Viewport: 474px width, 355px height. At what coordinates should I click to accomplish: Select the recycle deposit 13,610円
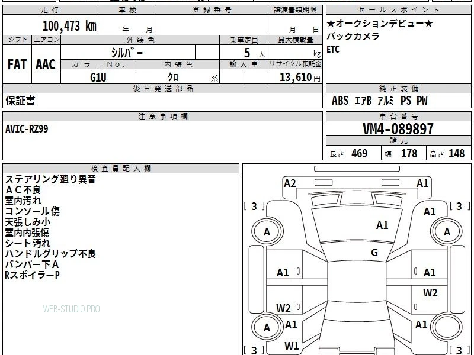[x=300, y=78]
